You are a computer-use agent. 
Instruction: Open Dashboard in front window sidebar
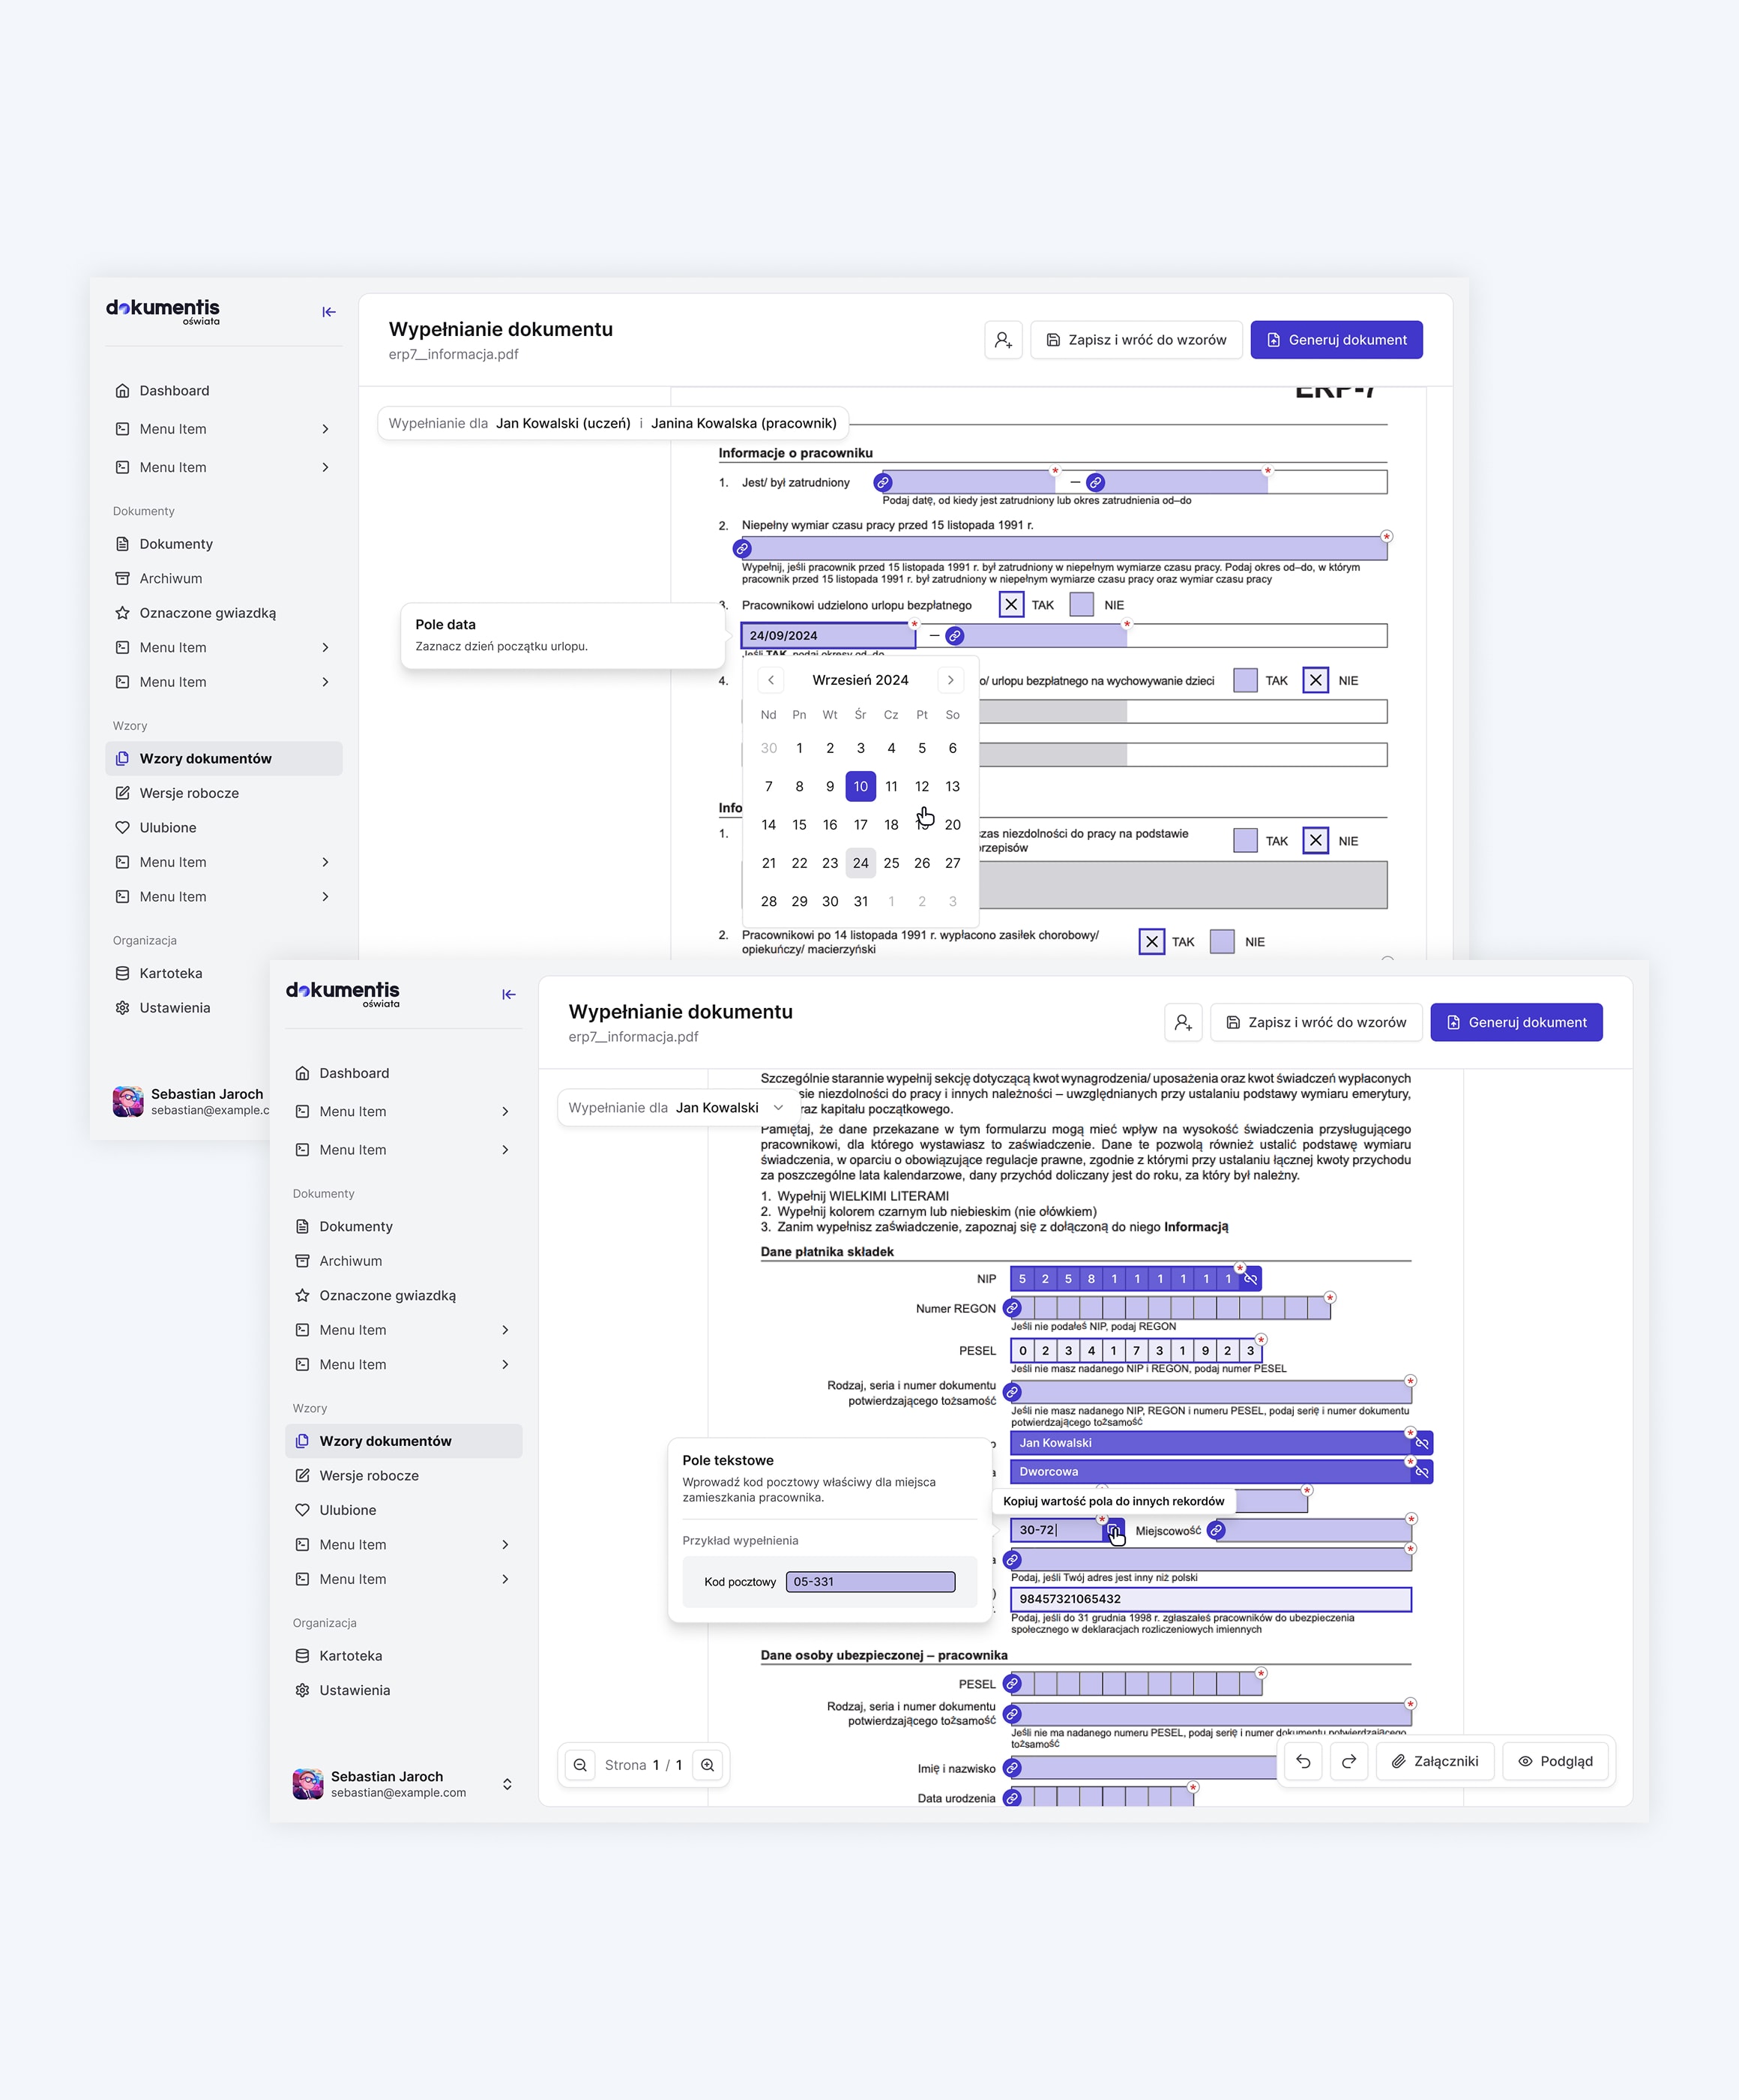coord(404,1073)
